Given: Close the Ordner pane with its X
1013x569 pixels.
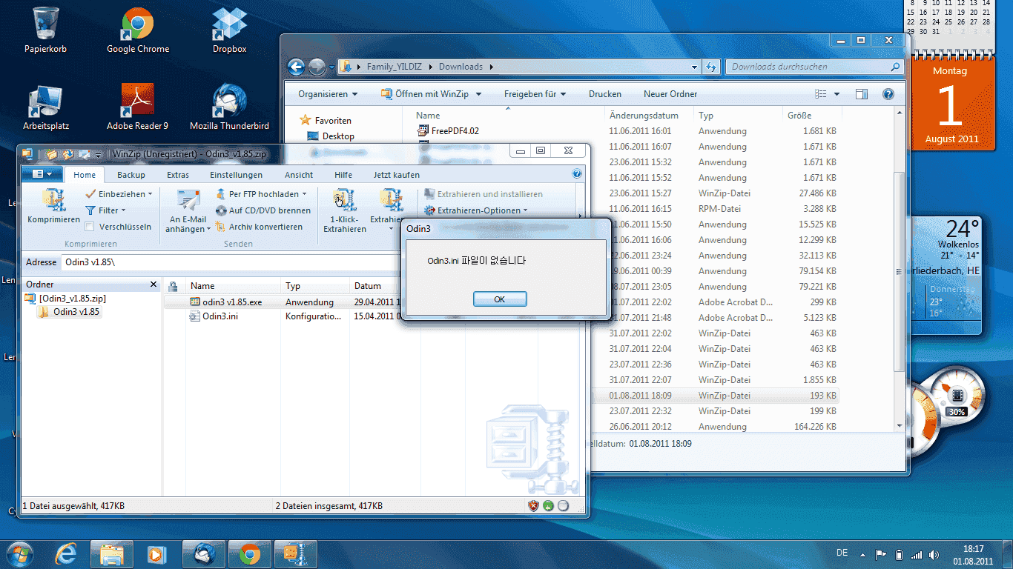Looking at the screenshot, I should 154,284.
